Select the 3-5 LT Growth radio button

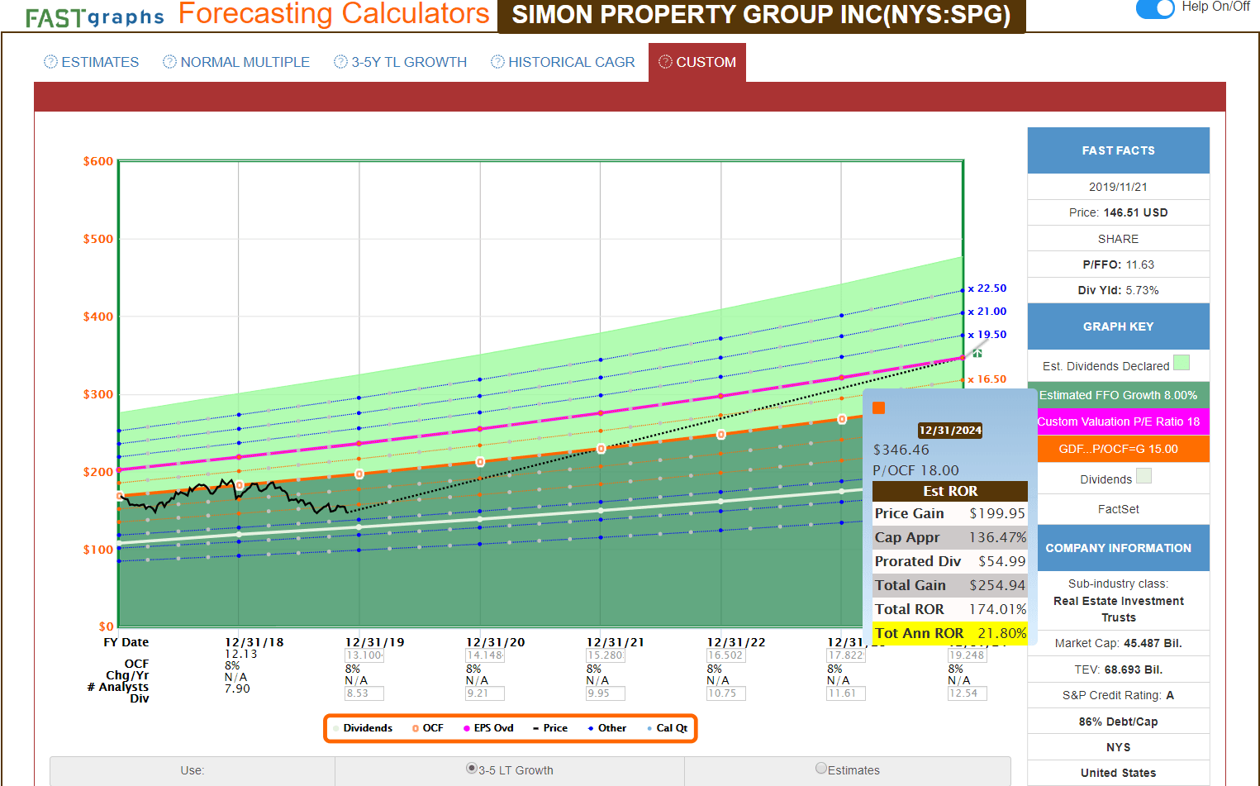click(472, 769)
